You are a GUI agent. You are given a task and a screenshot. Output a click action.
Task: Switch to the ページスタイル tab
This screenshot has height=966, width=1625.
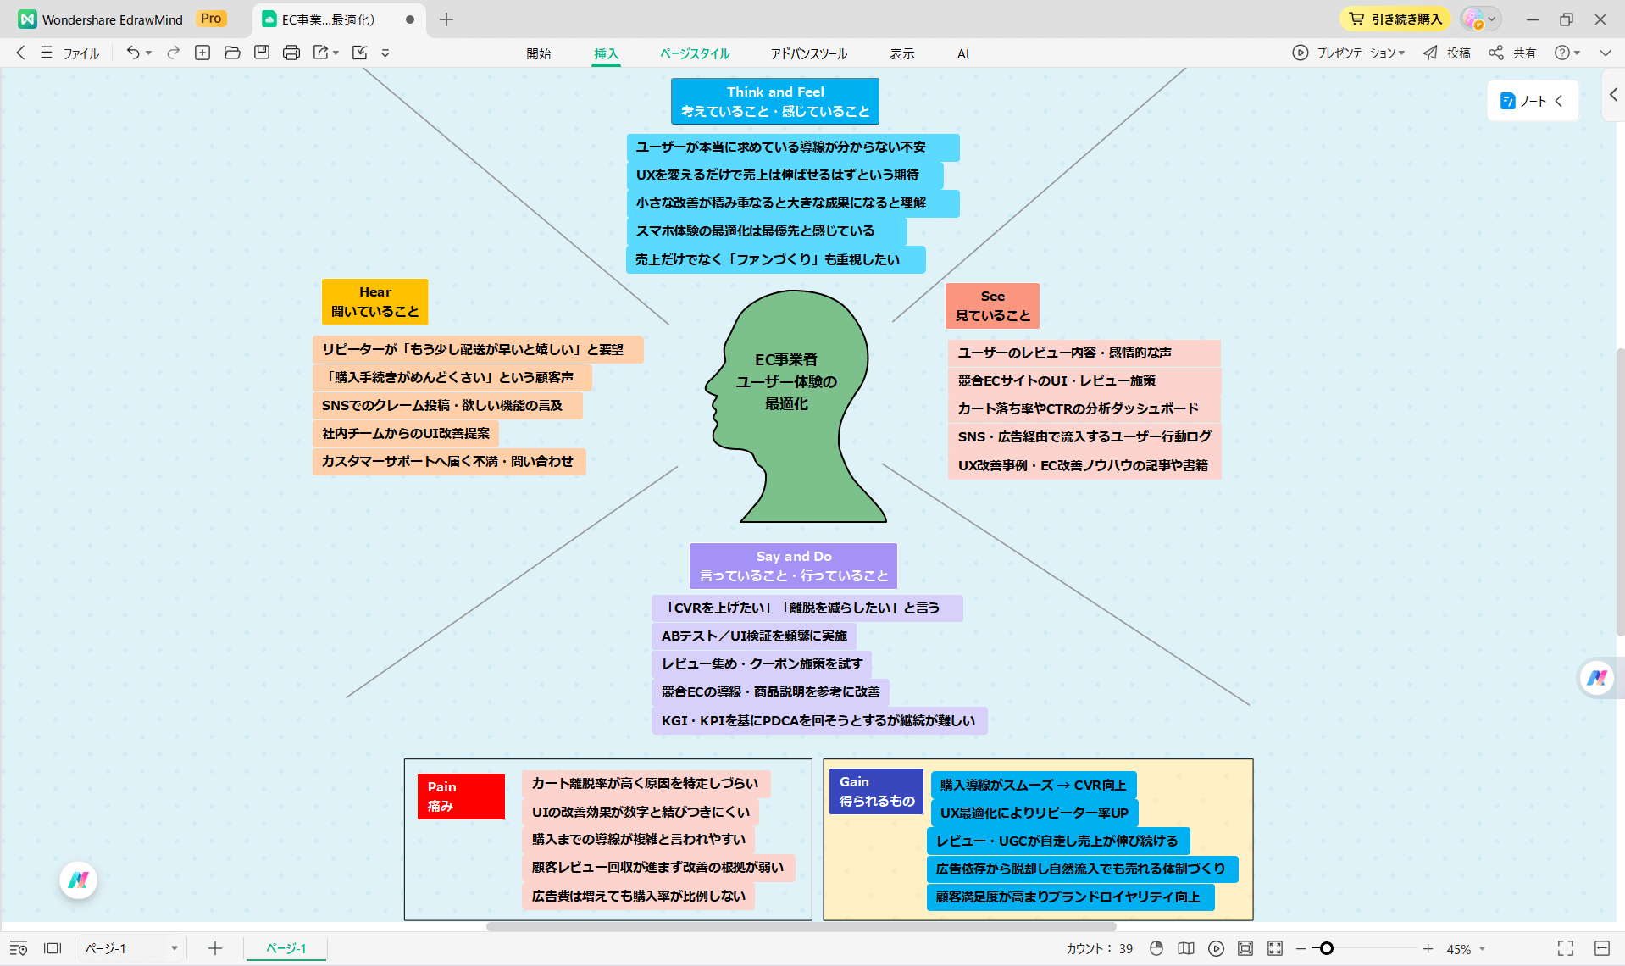point(695,53)
